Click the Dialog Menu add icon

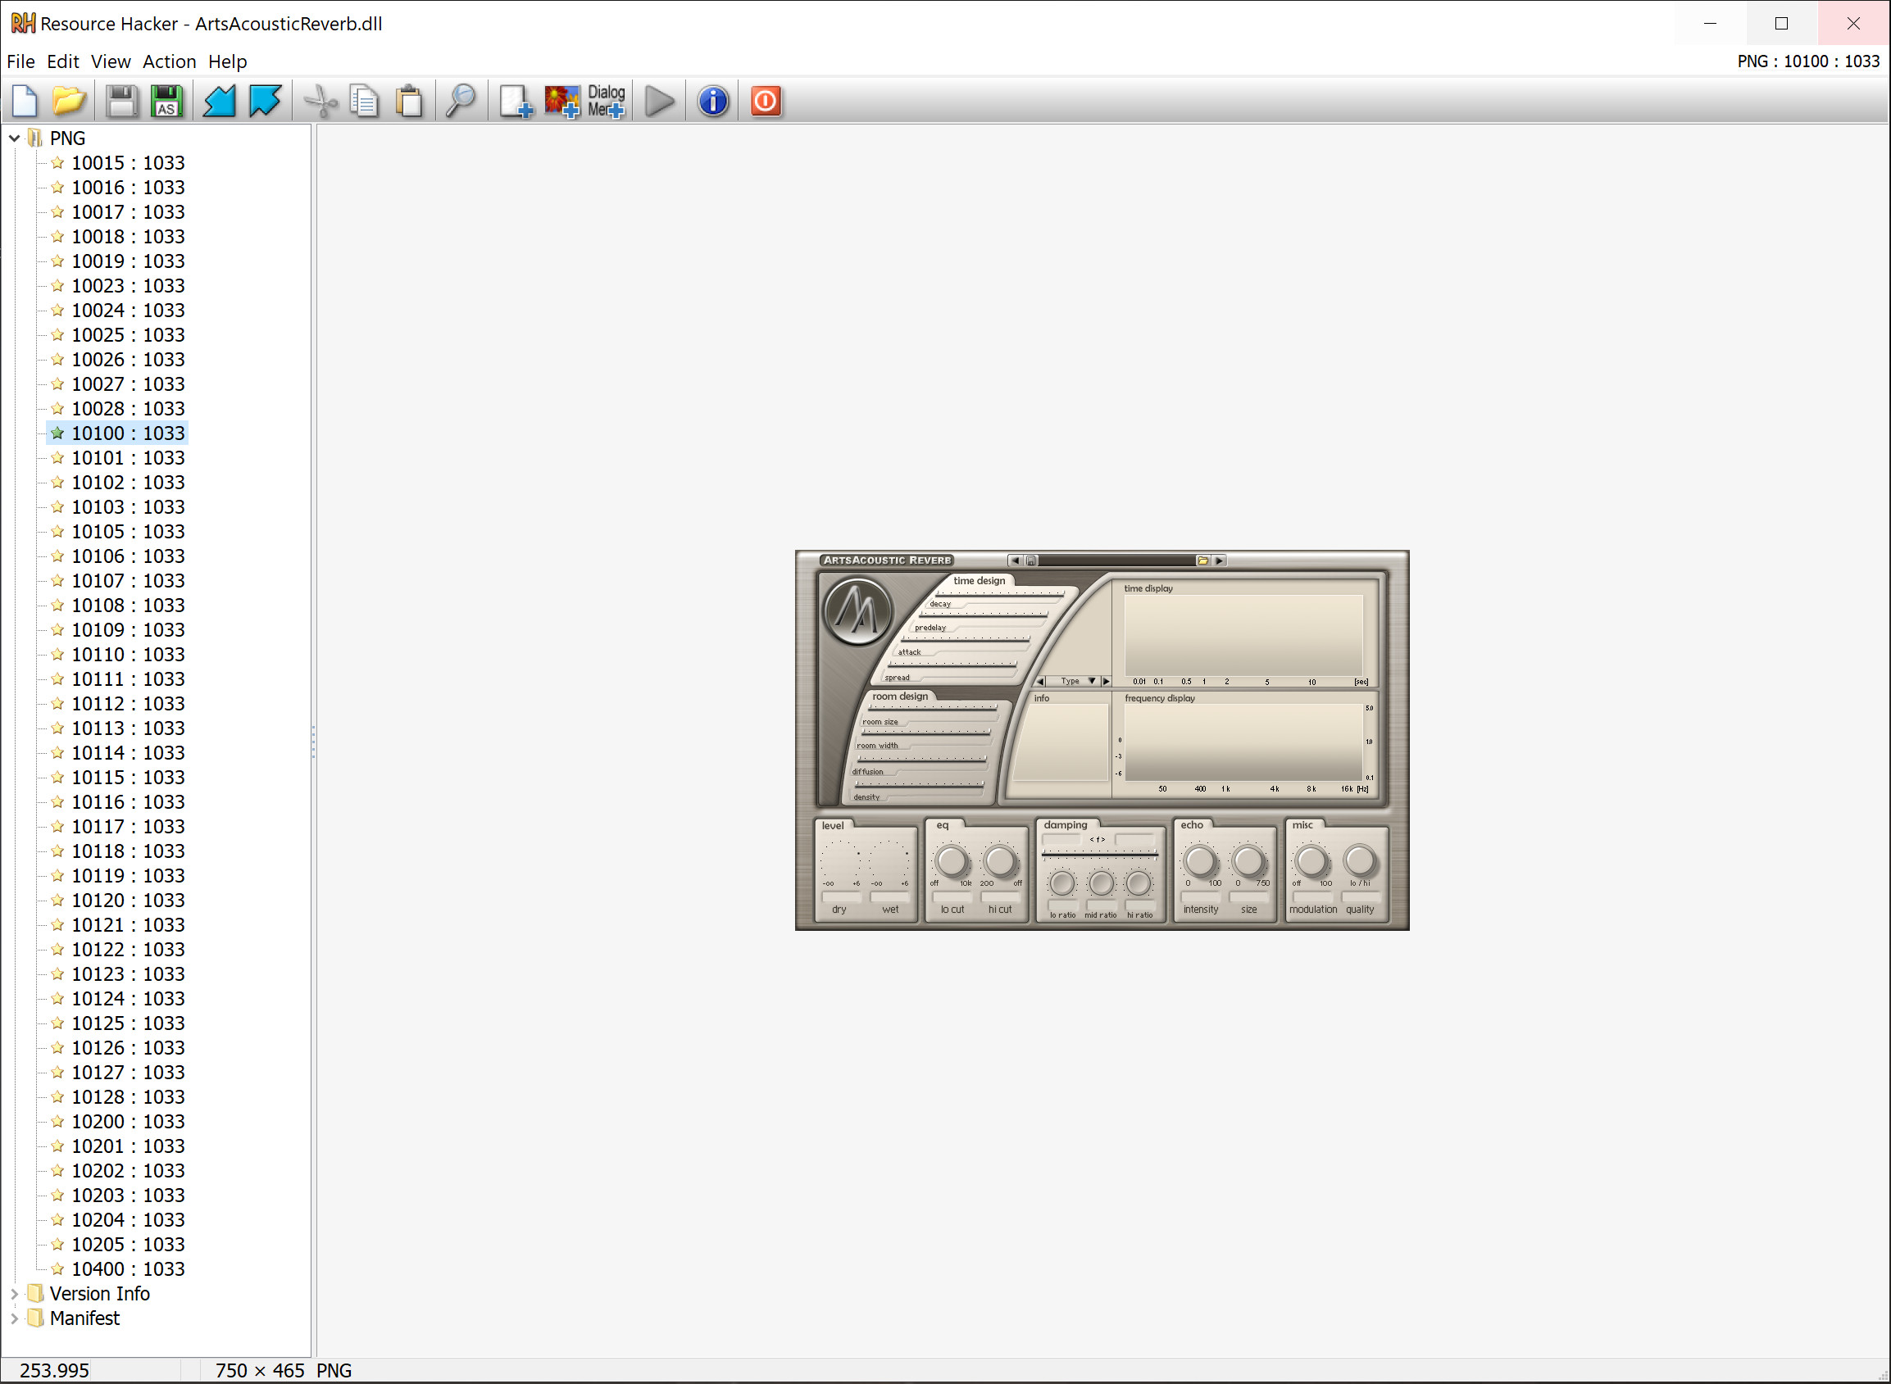click(607, 102)
